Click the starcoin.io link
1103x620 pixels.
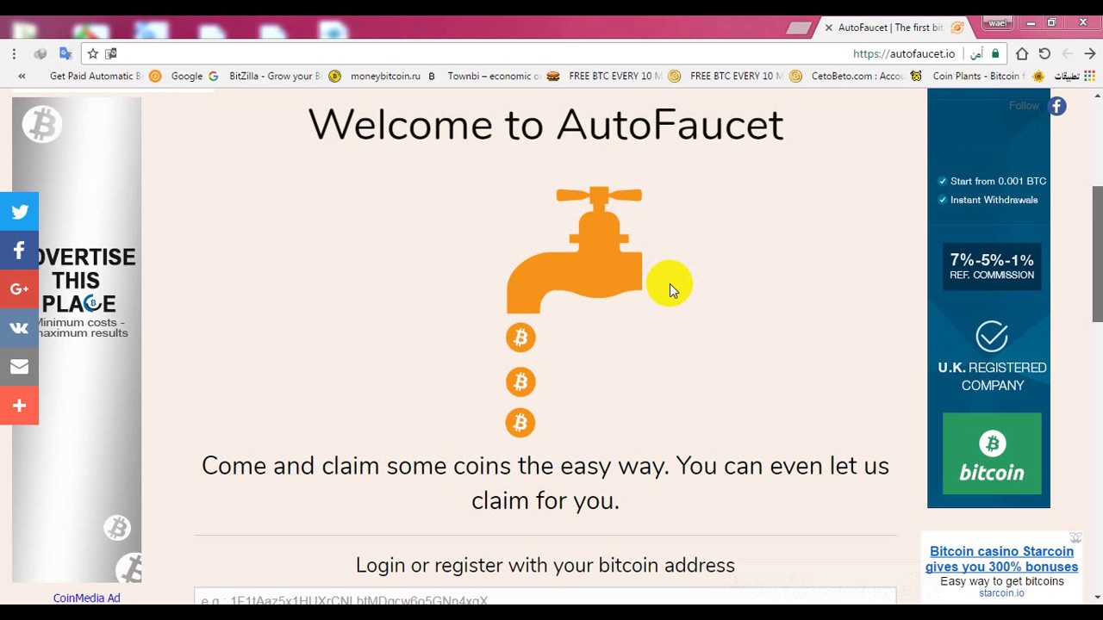pyautogui.click(x=1001, y=592)
